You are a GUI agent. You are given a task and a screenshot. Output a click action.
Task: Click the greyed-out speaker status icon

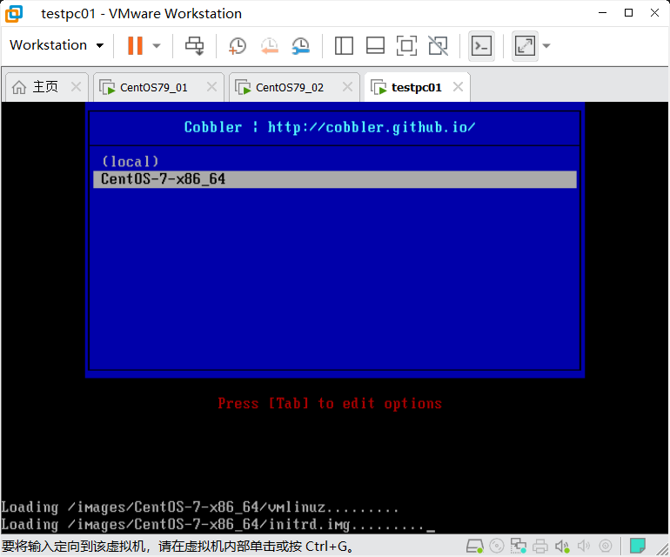(584, 546)
